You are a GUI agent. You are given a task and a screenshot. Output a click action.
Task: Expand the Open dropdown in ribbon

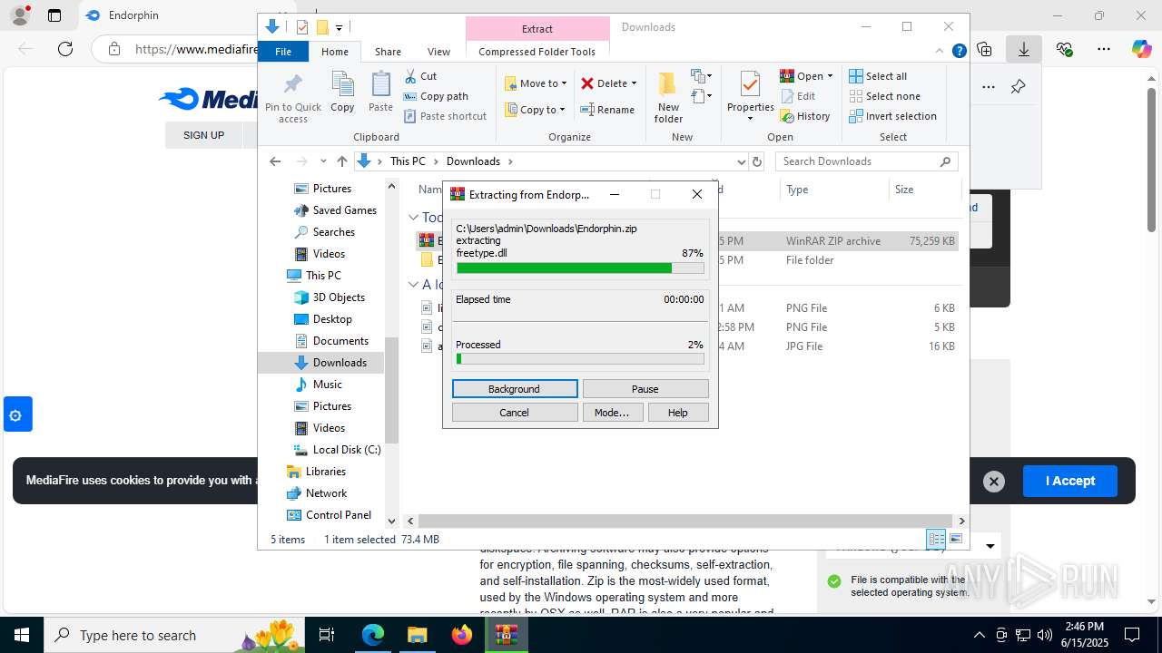click(830, 76)
